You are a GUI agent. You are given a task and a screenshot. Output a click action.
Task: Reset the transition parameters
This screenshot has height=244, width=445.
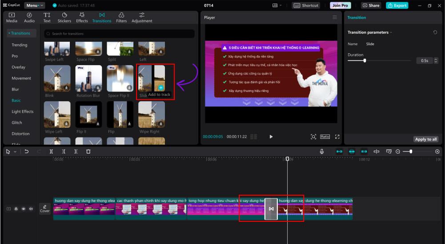click(x=435, y=32)
